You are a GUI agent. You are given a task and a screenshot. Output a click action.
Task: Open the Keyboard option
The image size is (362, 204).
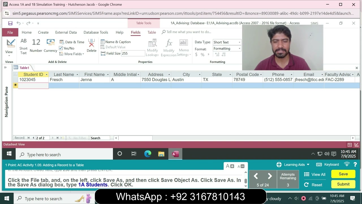(x=327, y=165)
